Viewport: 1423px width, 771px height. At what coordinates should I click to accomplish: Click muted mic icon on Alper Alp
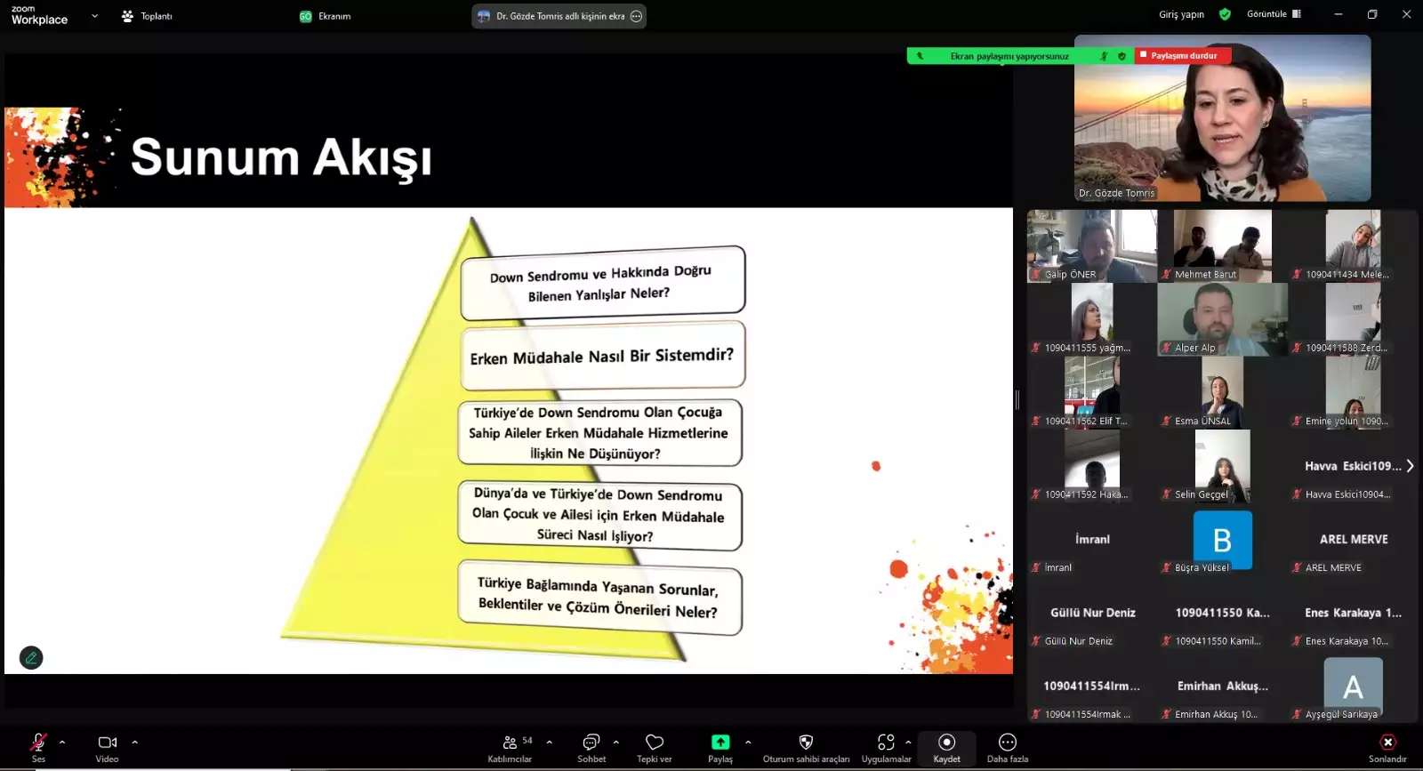click(1166, 348)
